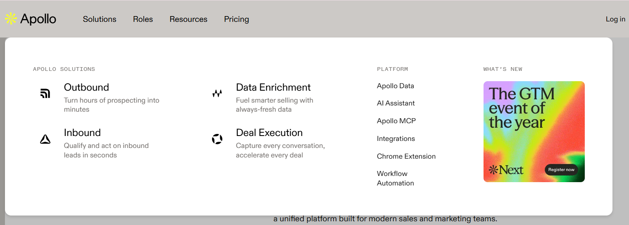
Task: Click 'Fuel smarter selling with always-fresh data' text
Action: point(274,105)
